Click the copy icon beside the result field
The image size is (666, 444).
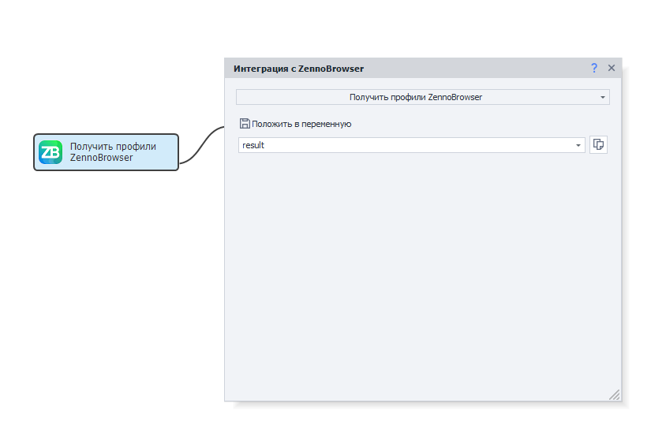click(598, 145)
